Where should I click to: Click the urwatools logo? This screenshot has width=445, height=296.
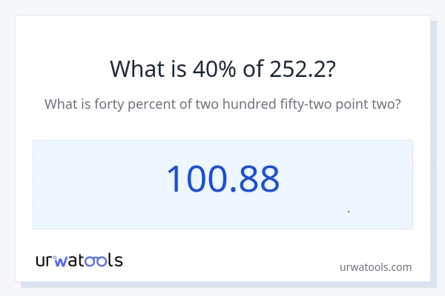pyautogui.click(x=79, y=260)
